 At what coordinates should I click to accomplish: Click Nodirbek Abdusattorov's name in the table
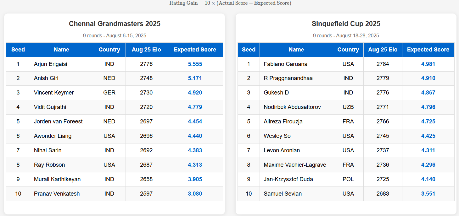[x=292, y=107]
